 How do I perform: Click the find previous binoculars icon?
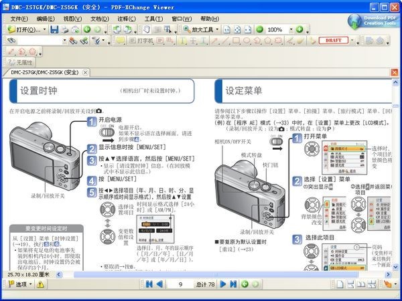tap(73, 40)
